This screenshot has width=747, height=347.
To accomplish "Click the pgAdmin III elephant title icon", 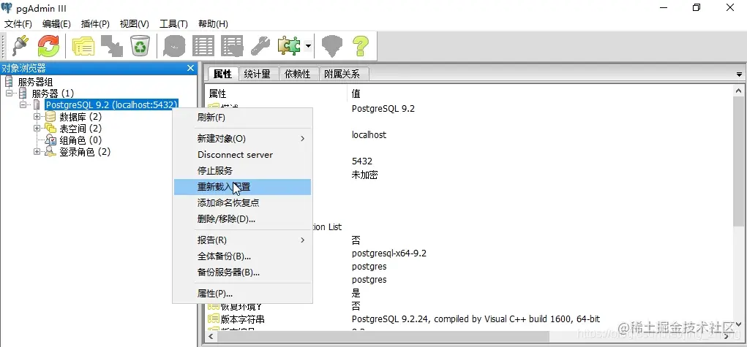I will click(x=7, y=8).
